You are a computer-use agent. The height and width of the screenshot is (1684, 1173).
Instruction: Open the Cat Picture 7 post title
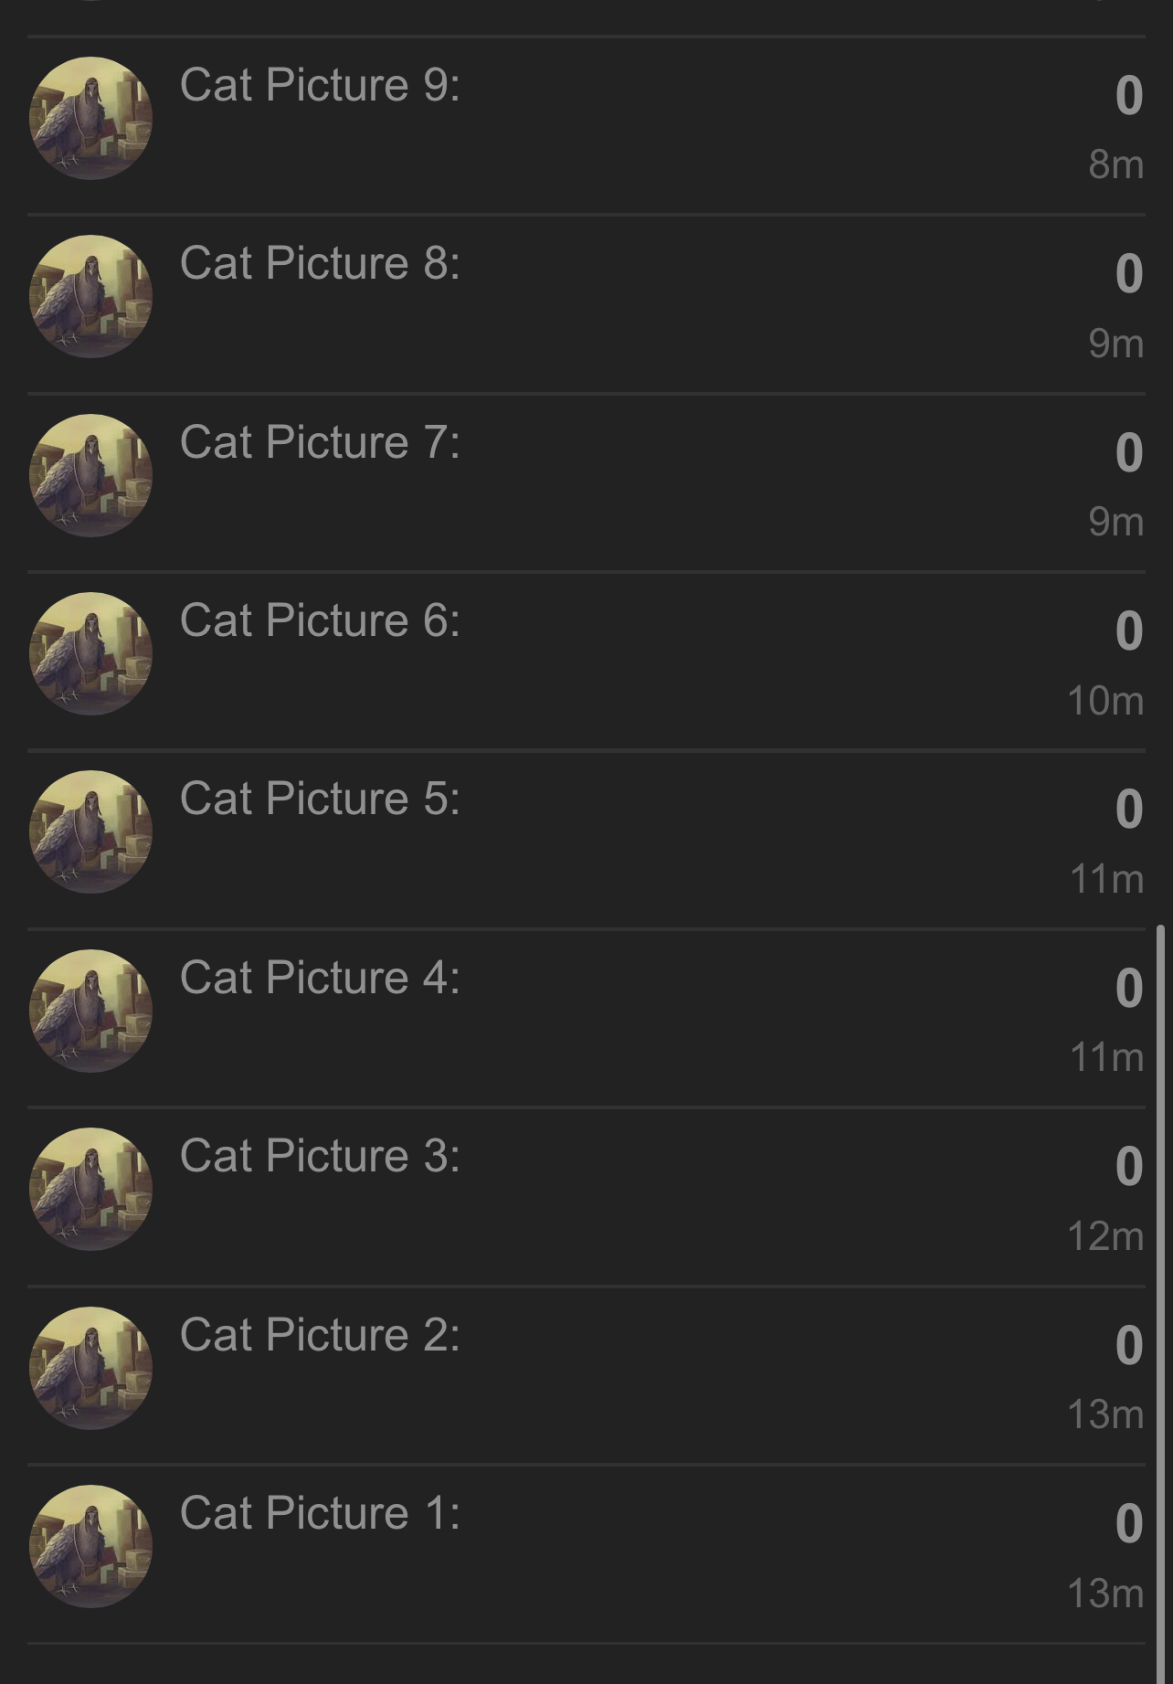[320, 443]
